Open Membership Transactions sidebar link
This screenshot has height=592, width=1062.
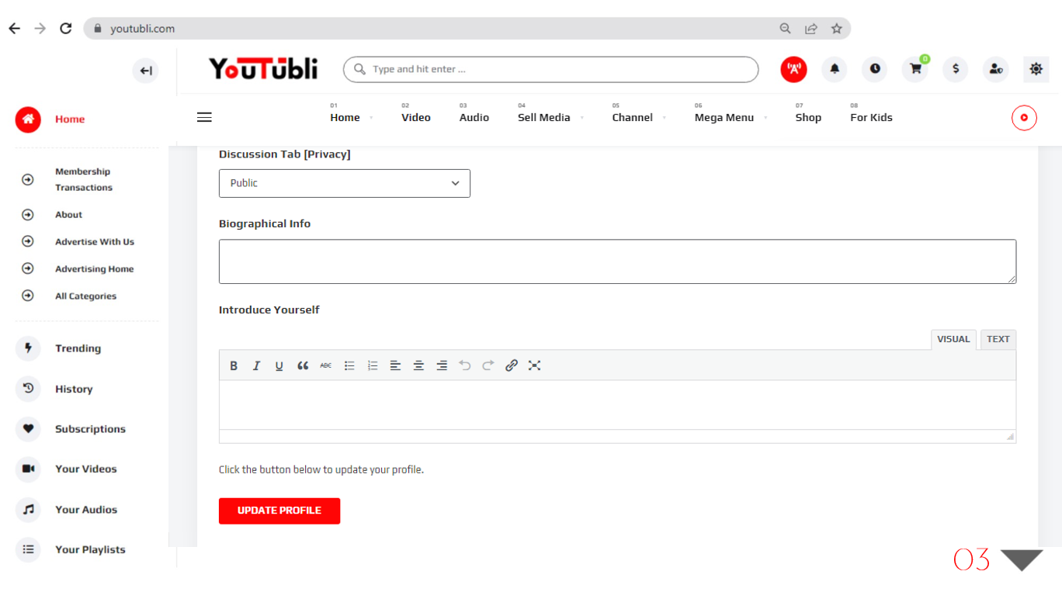tap(84, 179)
